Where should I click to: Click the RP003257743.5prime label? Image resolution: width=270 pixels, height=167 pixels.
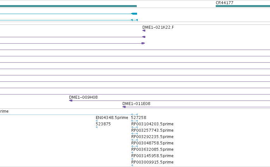point(152,130)
